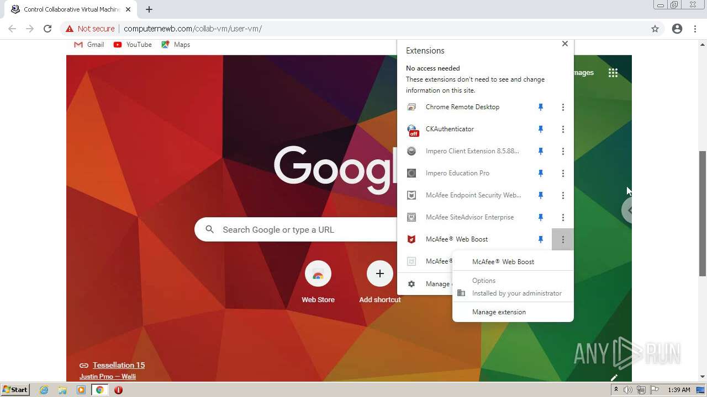Click the Web Store shortcut icon
The width and height of the screenshot is (707, 397).
tap(318, 274)
